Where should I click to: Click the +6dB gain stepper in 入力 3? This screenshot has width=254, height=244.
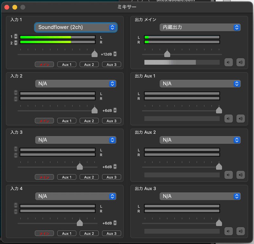point(115,166)
